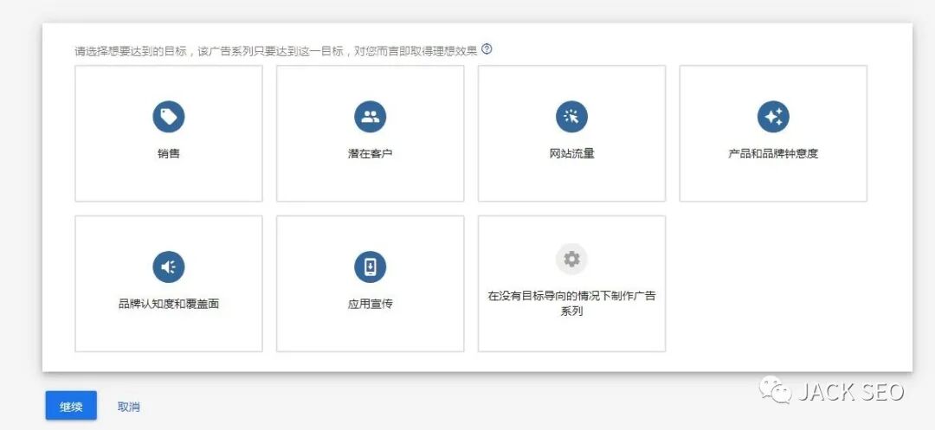Screen dimensions: 935x430
Task: Click the sparkle icon for 产品和品牌钟意度
Action: coord(773,117)
